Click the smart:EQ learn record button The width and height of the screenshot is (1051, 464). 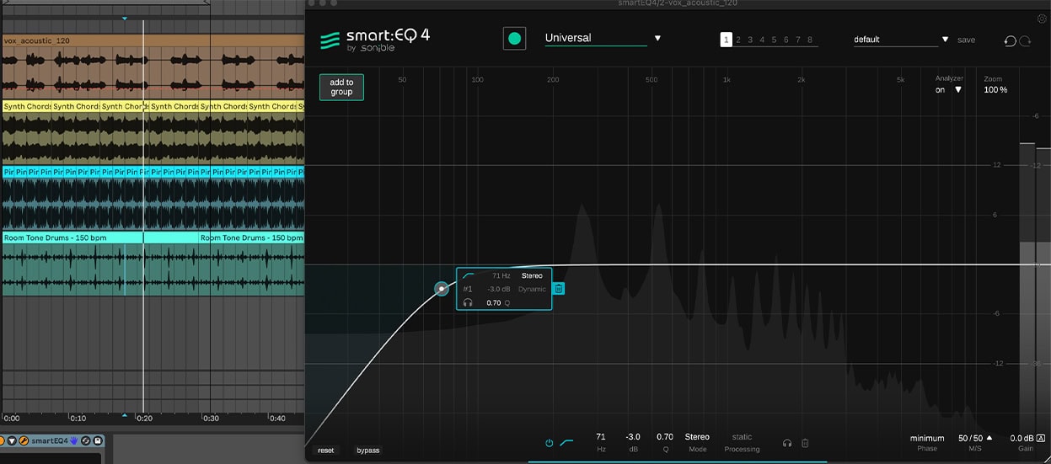tap(514, 39)
